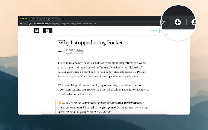Click the 'Sign in' link
Screen dimensions: 208x130
[154, 31]
